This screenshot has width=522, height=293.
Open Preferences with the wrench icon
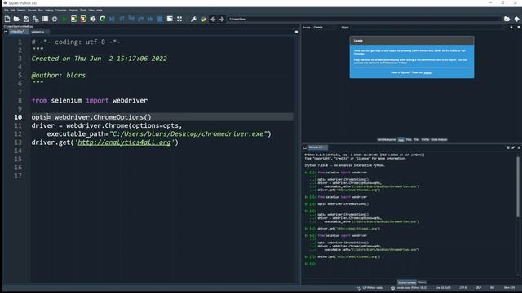click(x=193, y=19)
